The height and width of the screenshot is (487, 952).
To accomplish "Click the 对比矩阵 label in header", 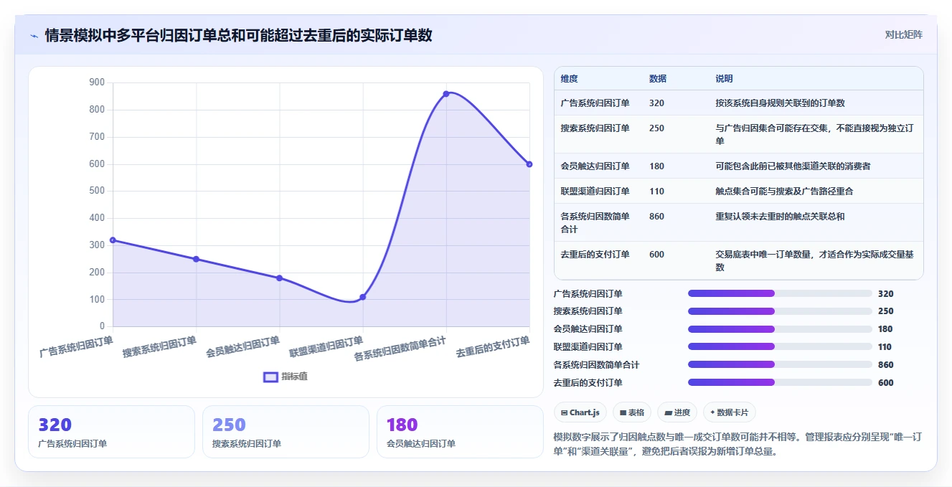I will 903,34.
